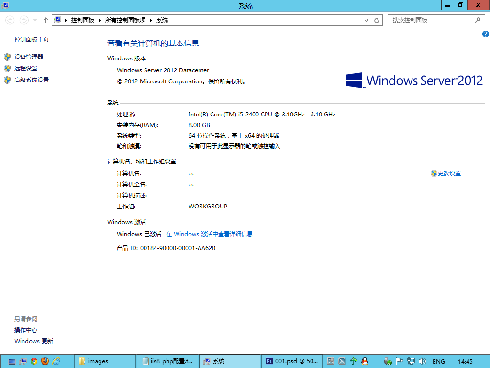Click Windows Server 2012 Datacenter text
The height and width of the screenshot is (368, 490).
[x=163, y=70]
